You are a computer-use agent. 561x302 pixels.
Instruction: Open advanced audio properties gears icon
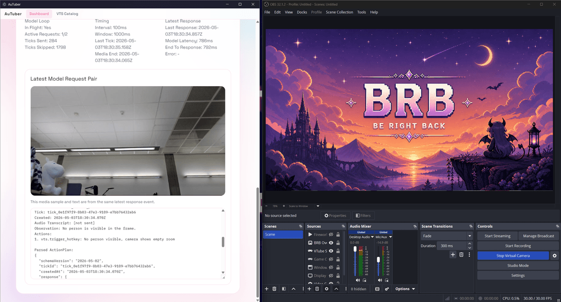click(x=387, y=289)
